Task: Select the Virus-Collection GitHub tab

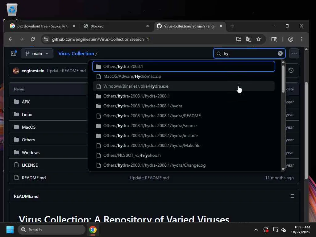Action: coord(189,26)
